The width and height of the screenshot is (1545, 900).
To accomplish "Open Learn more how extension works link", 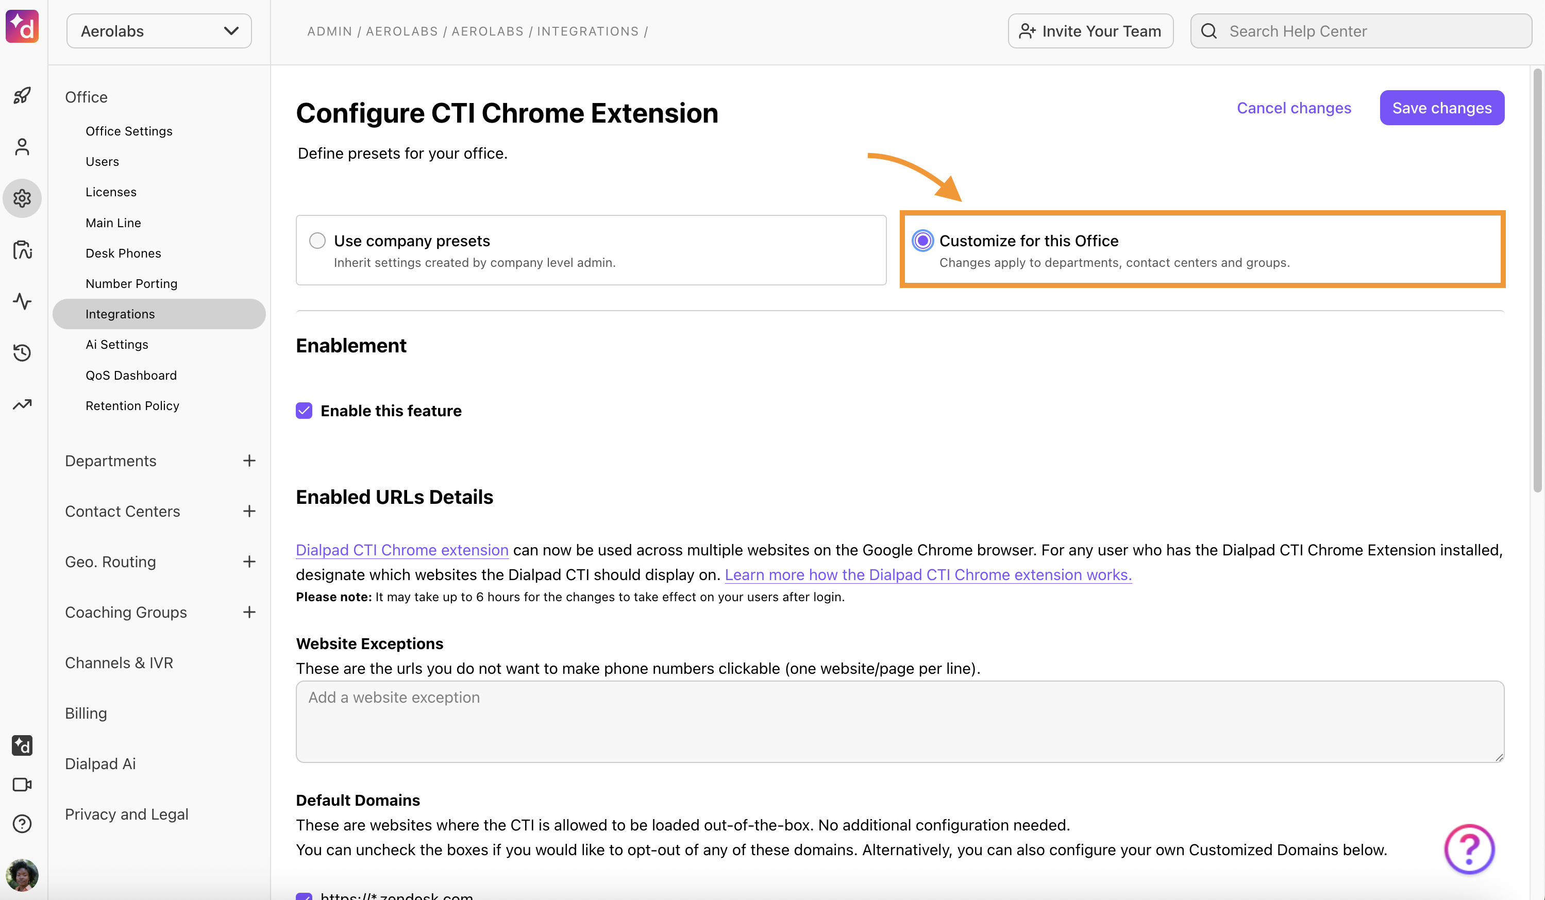I will pyautogui.click(x=928, y=574).
